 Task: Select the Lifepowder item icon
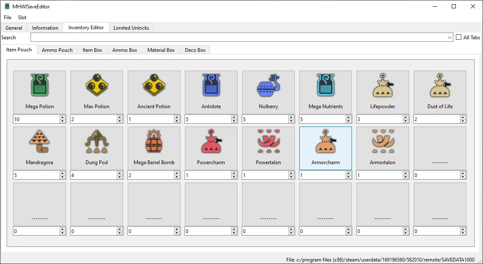tap(382, 85)
